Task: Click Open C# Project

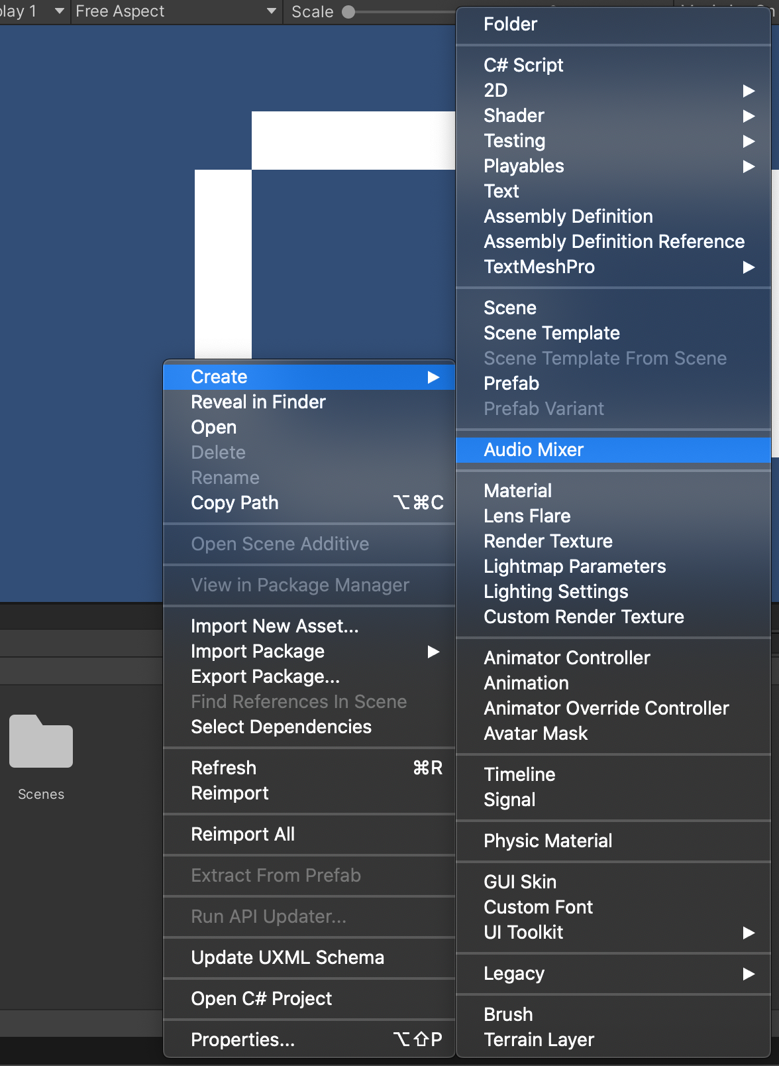Action: click(309, 998)
